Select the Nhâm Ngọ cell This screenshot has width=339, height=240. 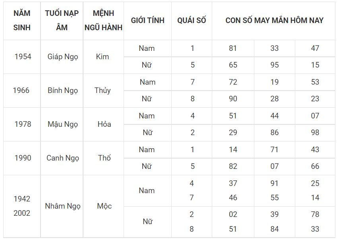point(62,206)
